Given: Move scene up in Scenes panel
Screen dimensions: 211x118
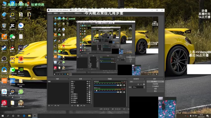Looking at the screenshot, I should pos(55,106).
